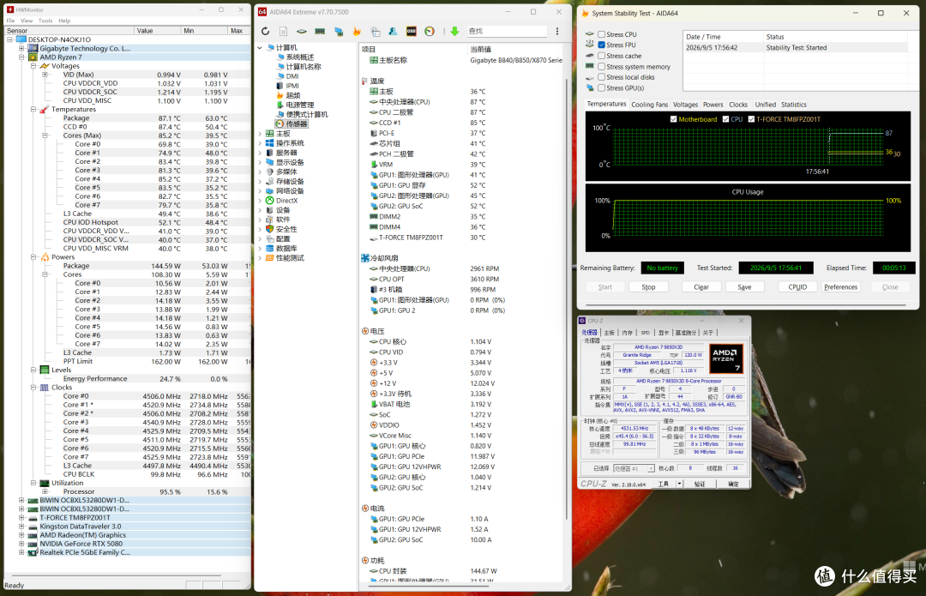The width and height of the screenshot is (926, 596).
Task: Click the clipboard report icon in AIDA64 toolbar
Action: [375, 32]
